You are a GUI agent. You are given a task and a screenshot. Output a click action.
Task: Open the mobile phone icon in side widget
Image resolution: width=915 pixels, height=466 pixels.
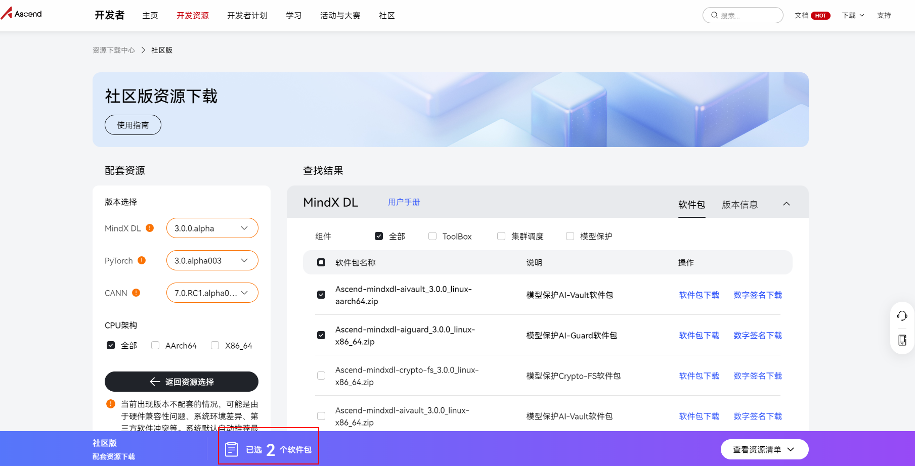pos(902,340)
